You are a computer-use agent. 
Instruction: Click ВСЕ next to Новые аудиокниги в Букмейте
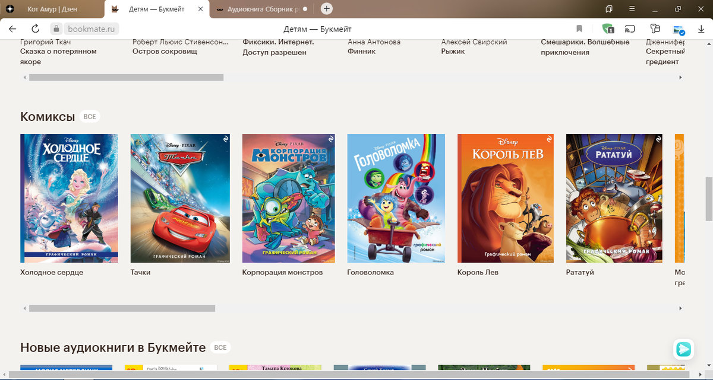(220, 347)
